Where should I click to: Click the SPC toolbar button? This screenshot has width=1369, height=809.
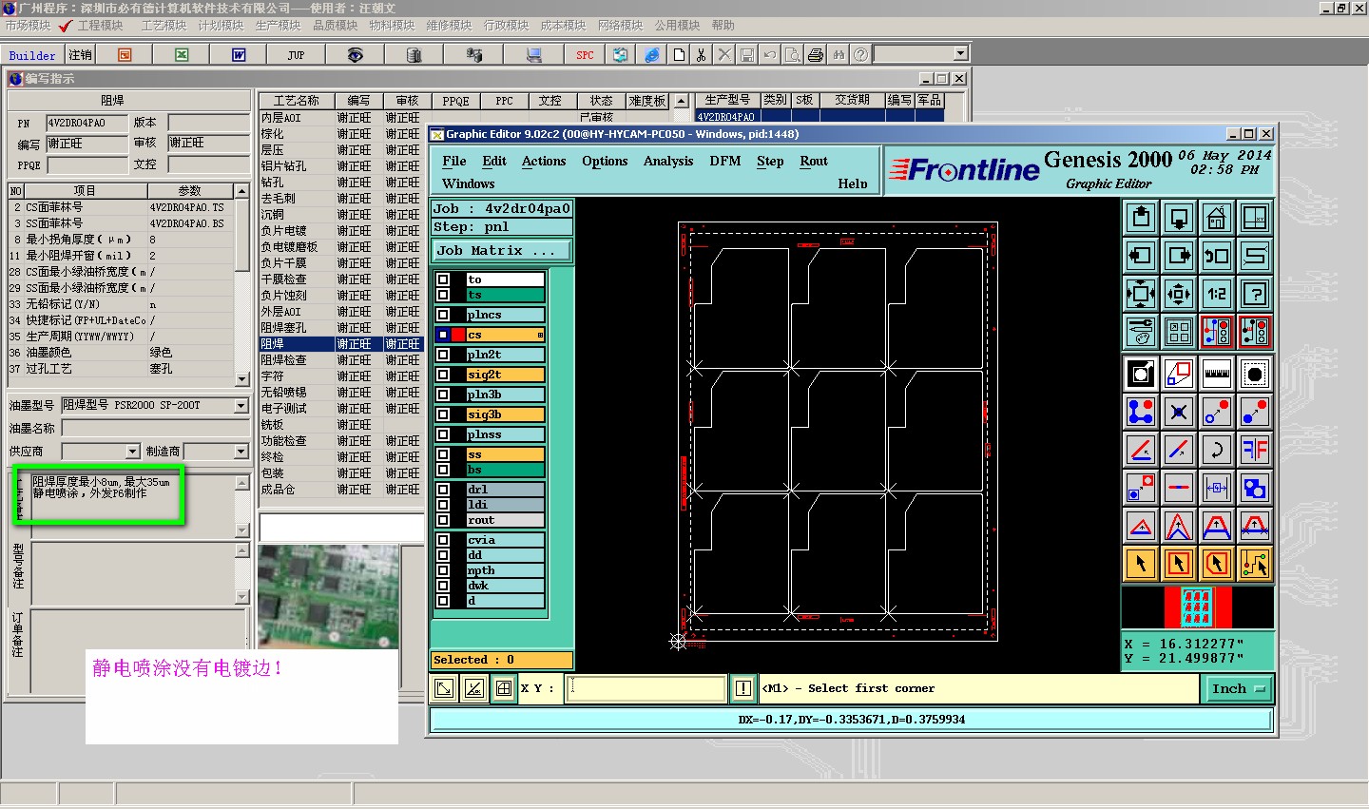coord(585,55)
